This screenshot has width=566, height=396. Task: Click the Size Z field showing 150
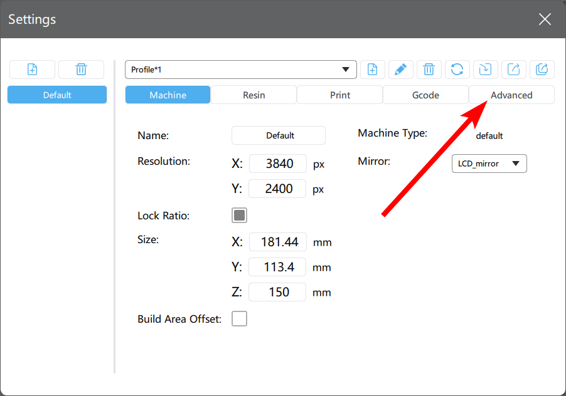(277, 292)
